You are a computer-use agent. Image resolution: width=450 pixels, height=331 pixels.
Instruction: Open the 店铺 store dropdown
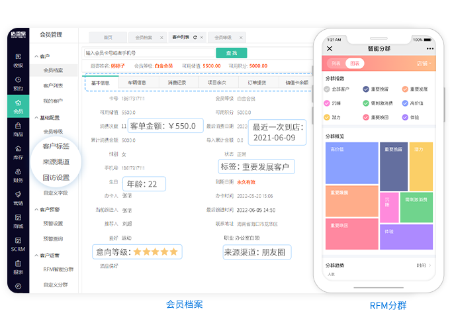424,64
